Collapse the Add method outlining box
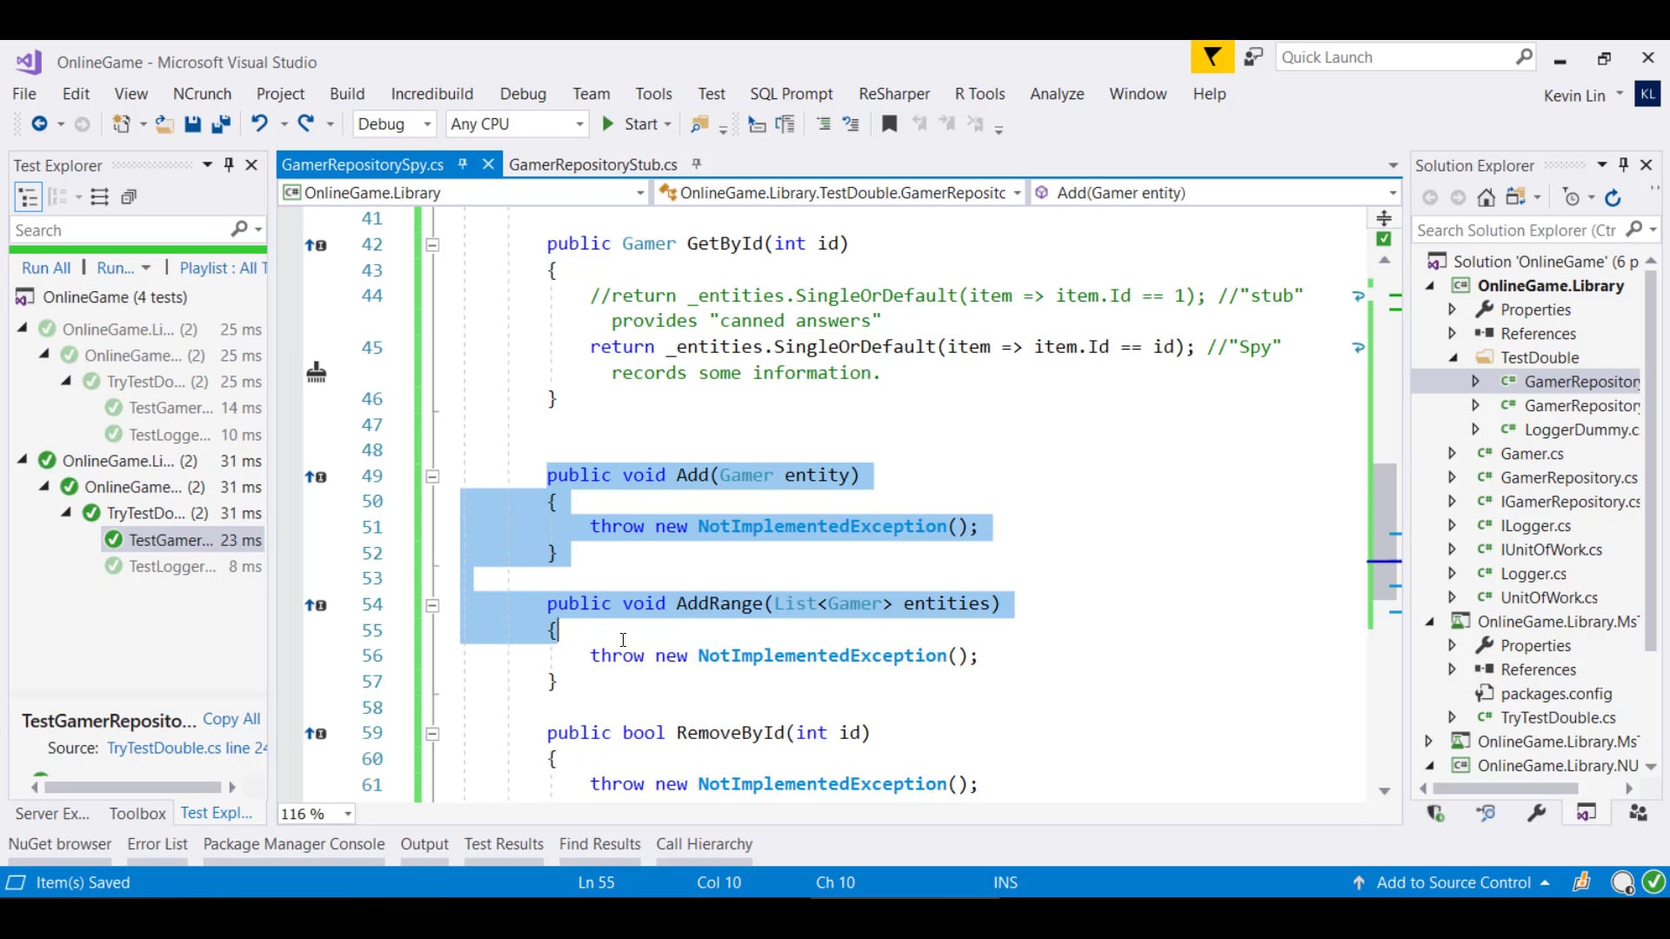 pyautogui.click(x=432, y=476)
